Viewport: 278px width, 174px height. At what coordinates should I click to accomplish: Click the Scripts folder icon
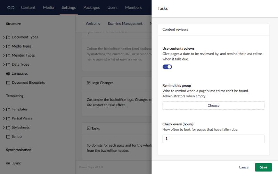pos(8,136)
